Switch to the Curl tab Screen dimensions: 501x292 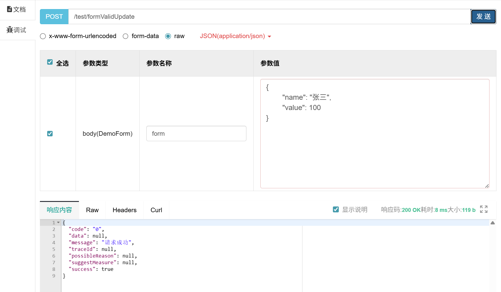(x=156, y=210)
